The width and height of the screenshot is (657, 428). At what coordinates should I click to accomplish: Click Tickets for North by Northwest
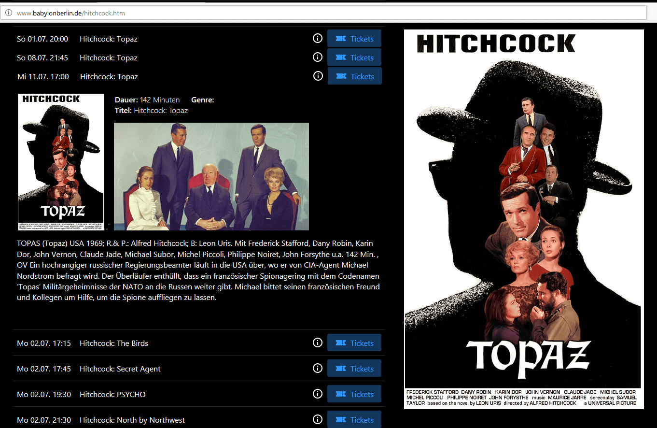[354, 419]
